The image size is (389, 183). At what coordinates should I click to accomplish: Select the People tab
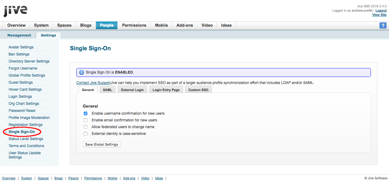click(107, 25)
